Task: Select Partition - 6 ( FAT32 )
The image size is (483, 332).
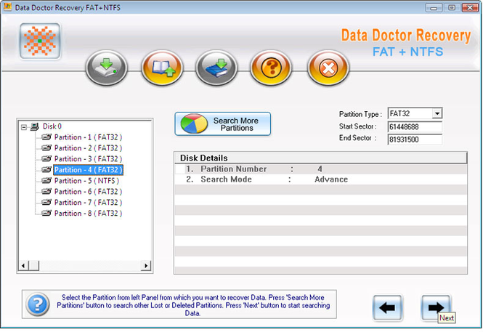Action: [88, 192]
